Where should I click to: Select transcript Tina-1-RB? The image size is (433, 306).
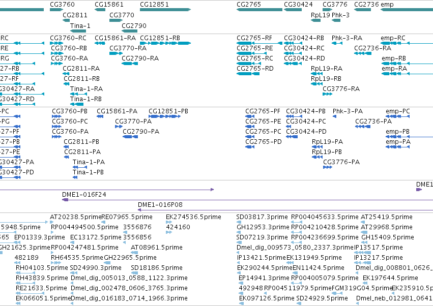tap(85, 99)
